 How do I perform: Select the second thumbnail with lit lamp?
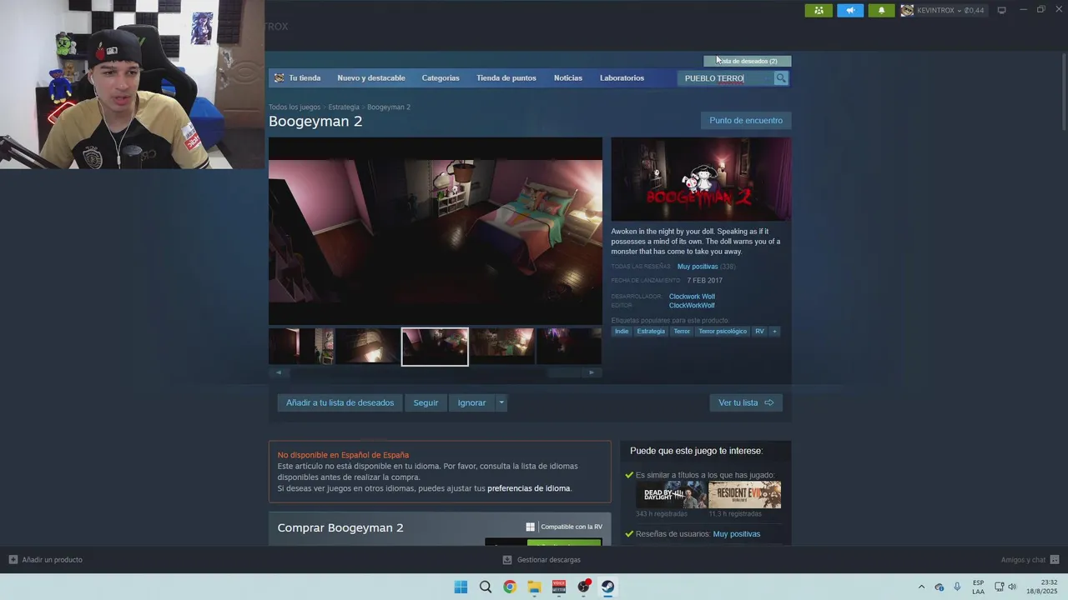(367, 347)
